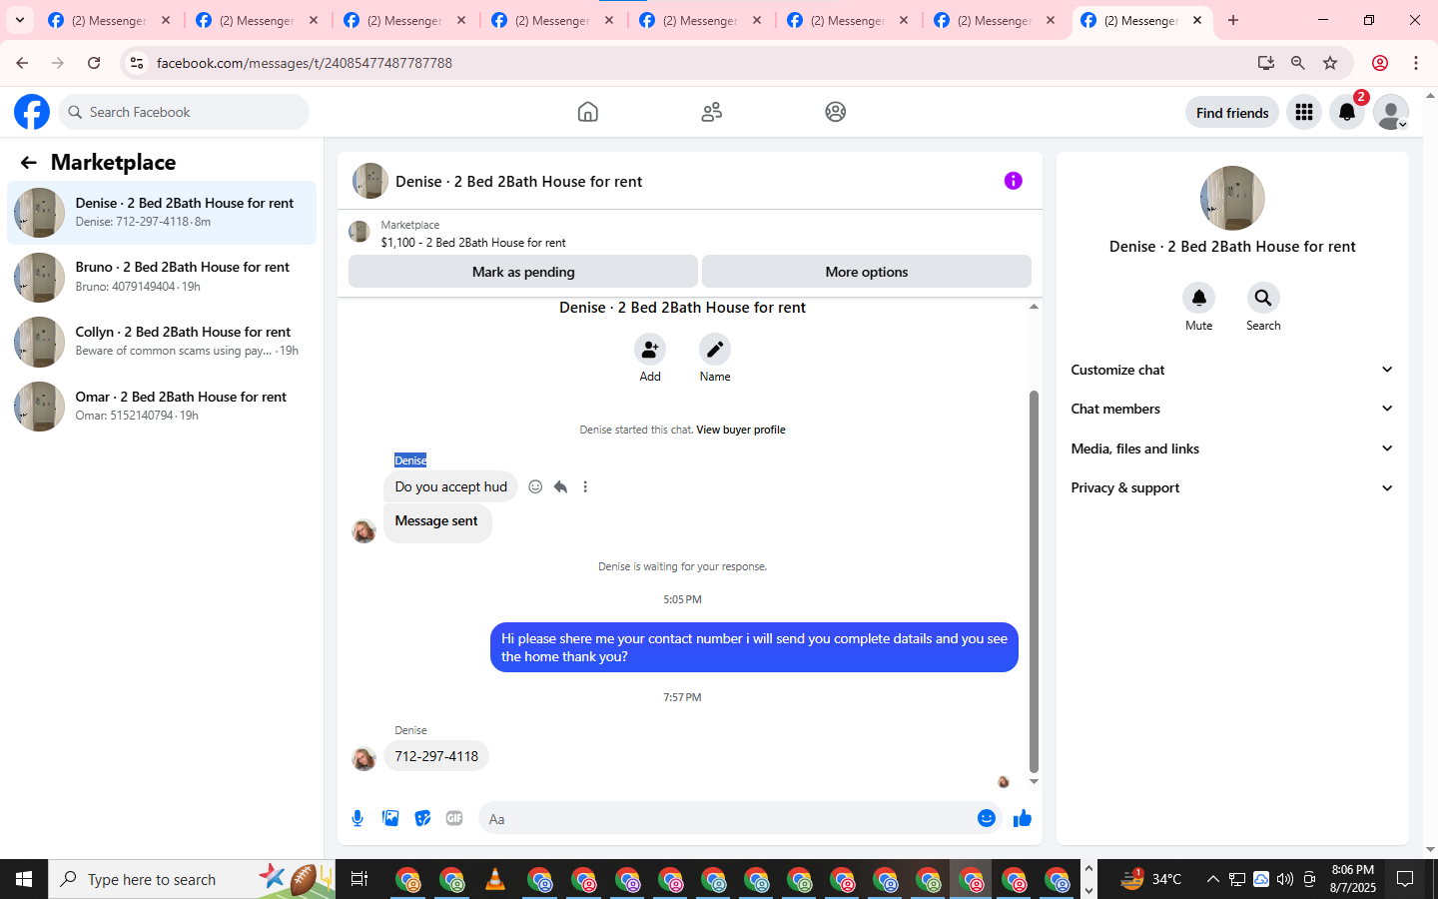Open browser zoom magnifier icon
Image resolution: width=1438 pixels, height=899 pixels.
(x=1298, y=63)
